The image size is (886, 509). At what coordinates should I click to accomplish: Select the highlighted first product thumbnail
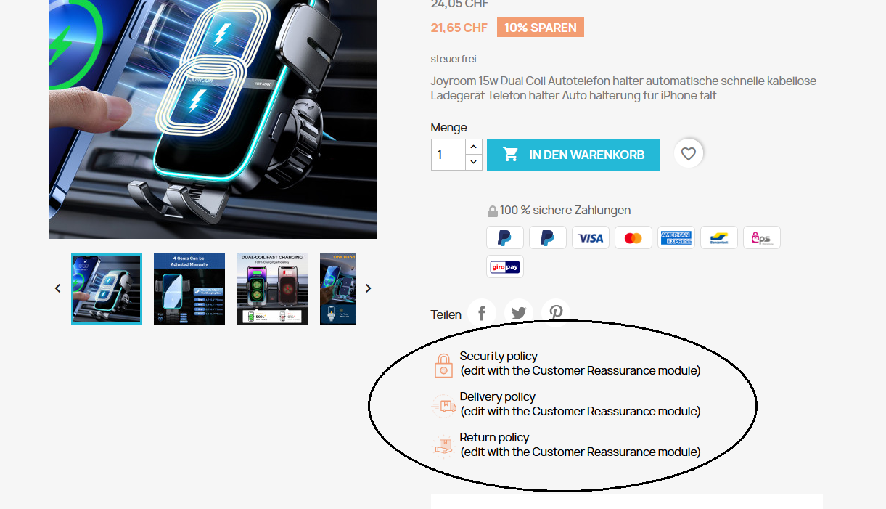[107, 288]
